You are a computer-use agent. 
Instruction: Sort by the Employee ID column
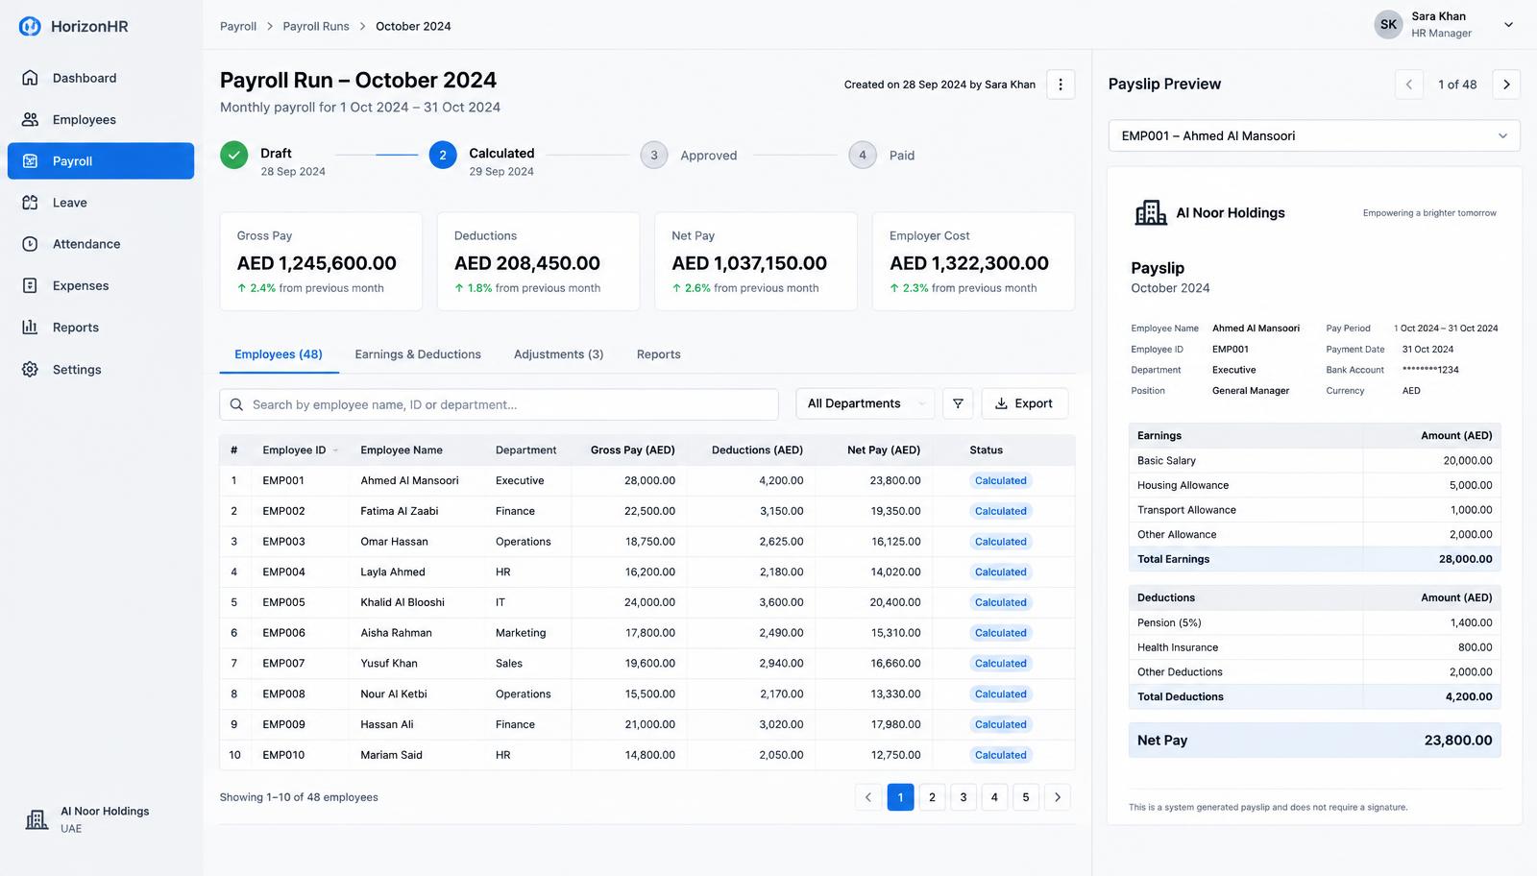click(x=299, y=450)
